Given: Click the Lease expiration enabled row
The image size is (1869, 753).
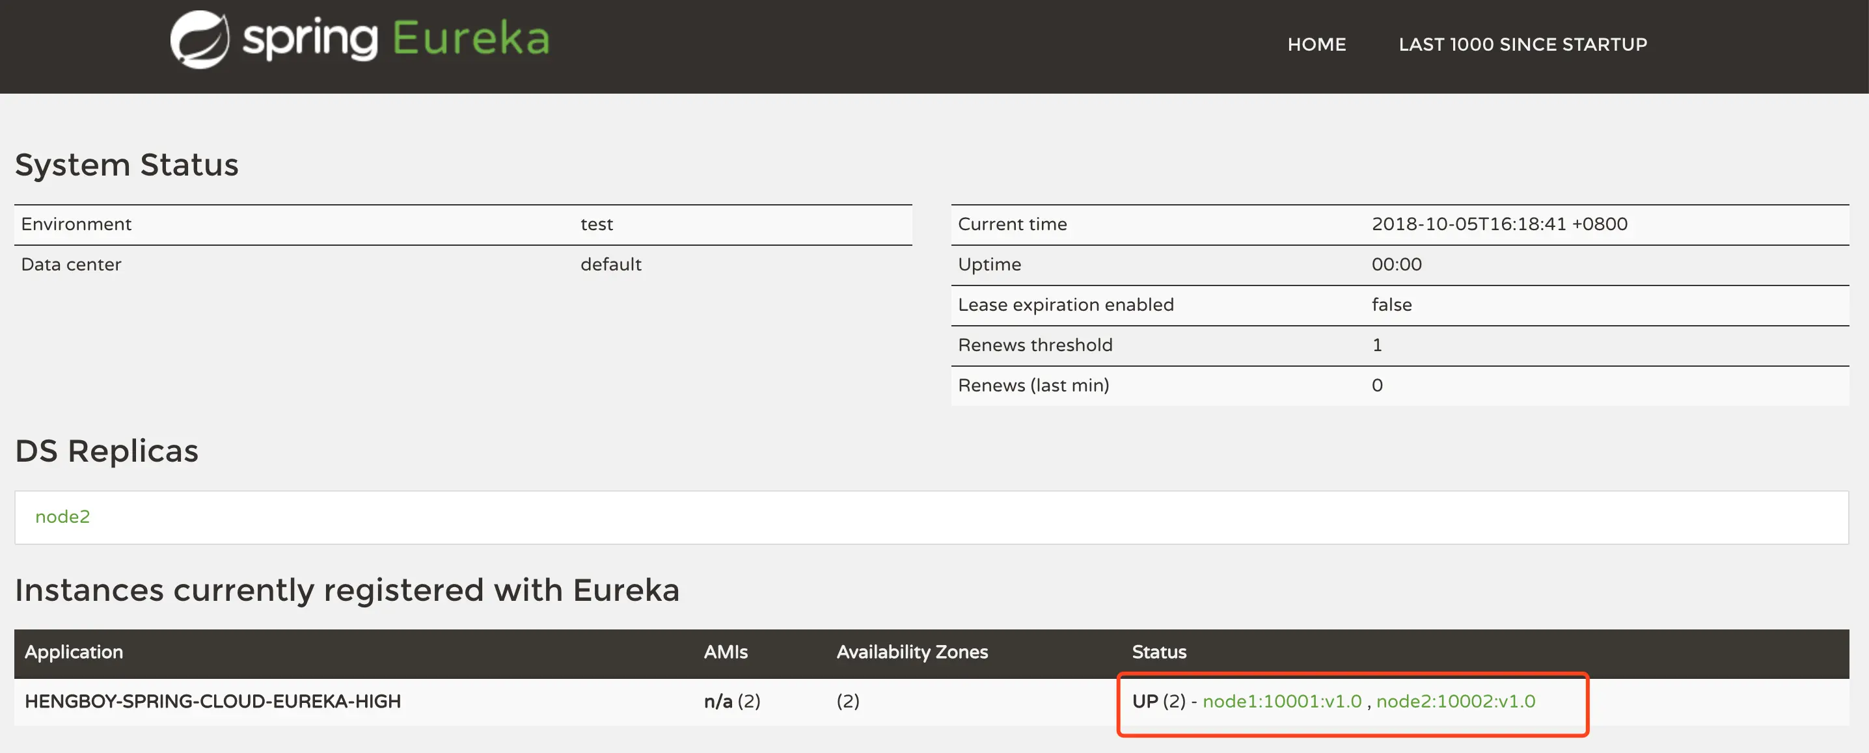Looking at the screenshot, I should (x=1065, y=304).
